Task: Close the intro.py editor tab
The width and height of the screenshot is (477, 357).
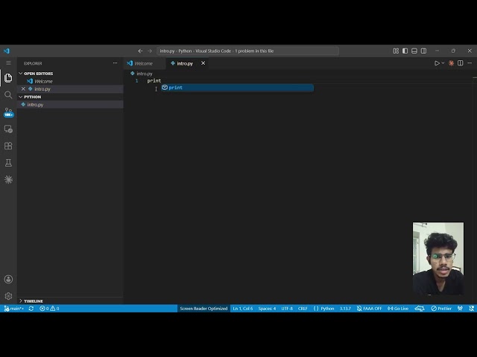Action: coord(203,63)
